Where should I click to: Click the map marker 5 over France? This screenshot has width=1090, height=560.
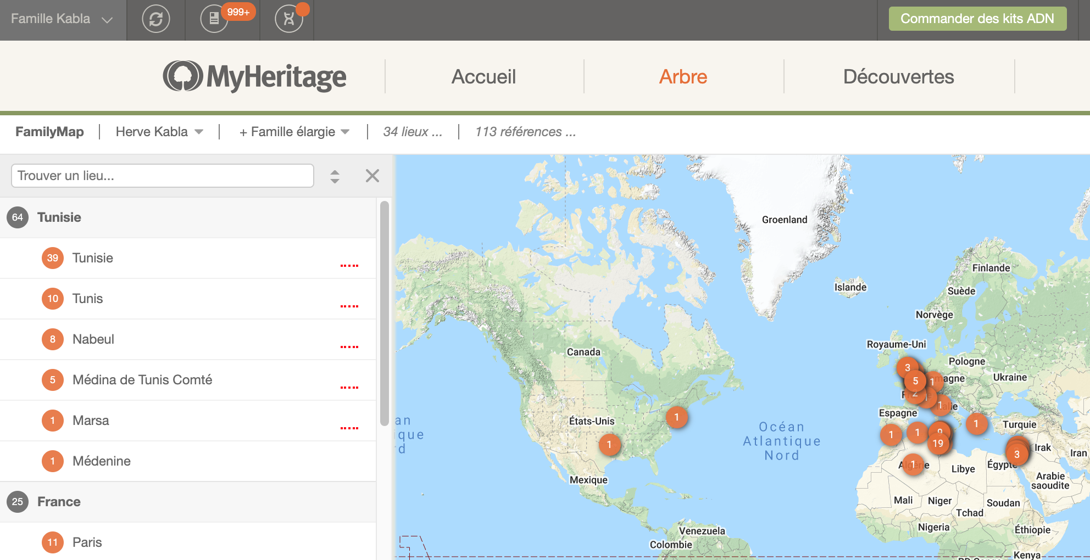(915, 380)
